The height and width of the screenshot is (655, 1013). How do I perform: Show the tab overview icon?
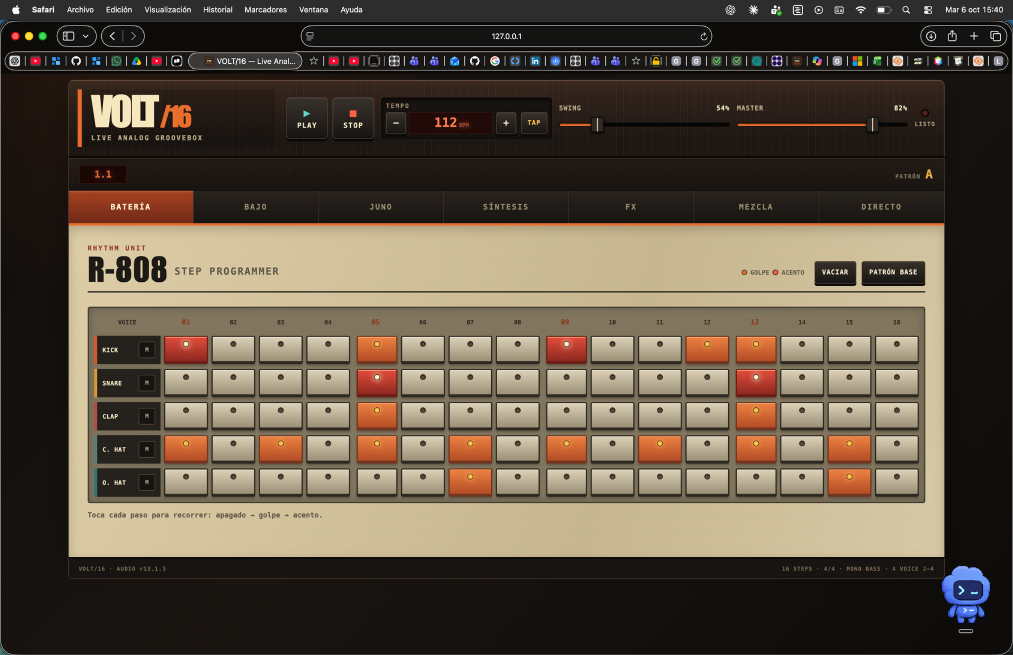pyautogui.click(x=996, y=36)
